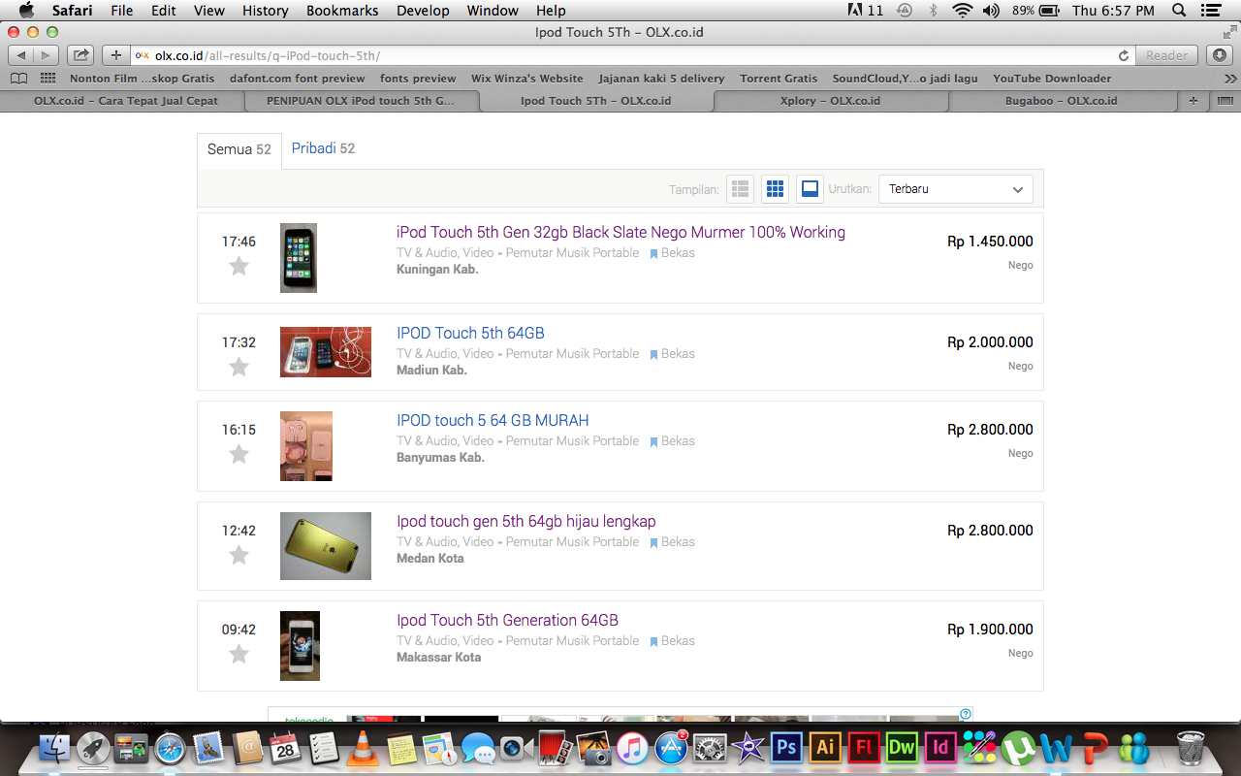This screenshot has width=1241, height=776.
Task: Open Nonton Film bookmark
Action: (142, 79)
